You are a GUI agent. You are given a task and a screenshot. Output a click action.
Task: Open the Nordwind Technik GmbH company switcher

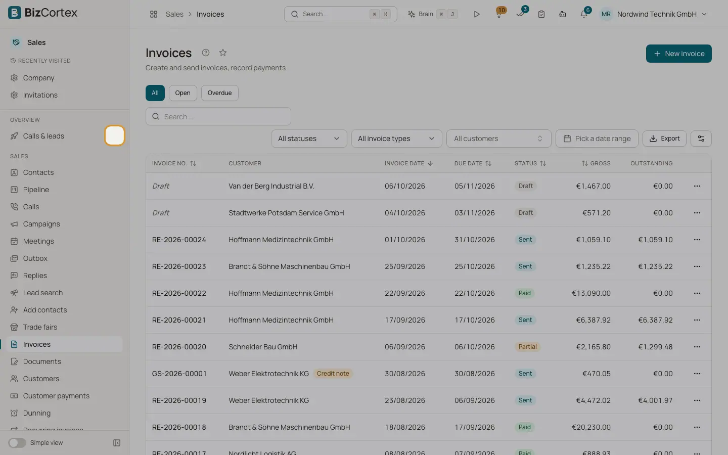point(662,14)
